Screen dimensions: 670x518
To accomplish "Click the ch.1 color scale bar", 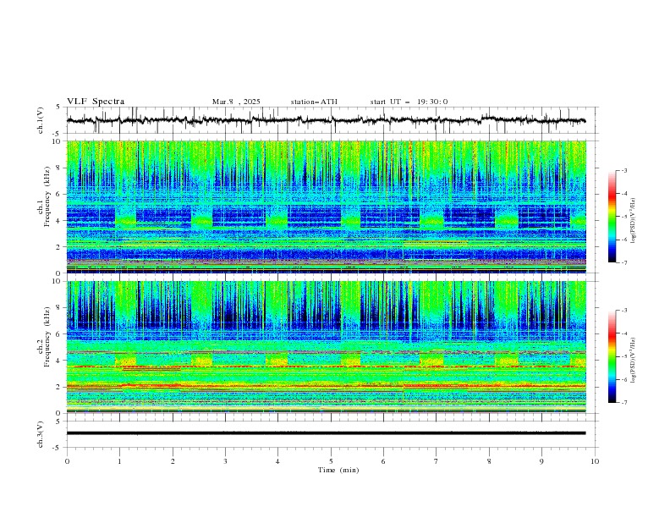I will click(612, 217).
